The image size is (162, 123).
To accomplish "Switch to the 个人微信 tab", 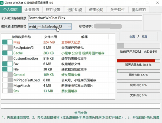I will click(11, 9).
